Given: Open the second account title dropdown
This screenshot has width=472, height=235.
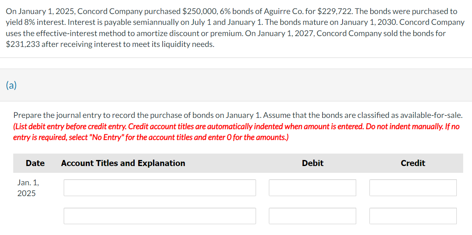Looking at the screenshot, I should pos(159,216).
